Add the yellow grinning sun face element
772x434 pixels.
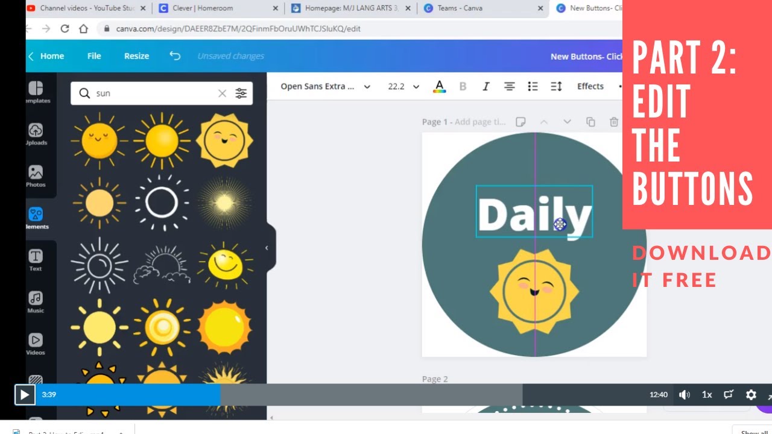click(224, 266)
